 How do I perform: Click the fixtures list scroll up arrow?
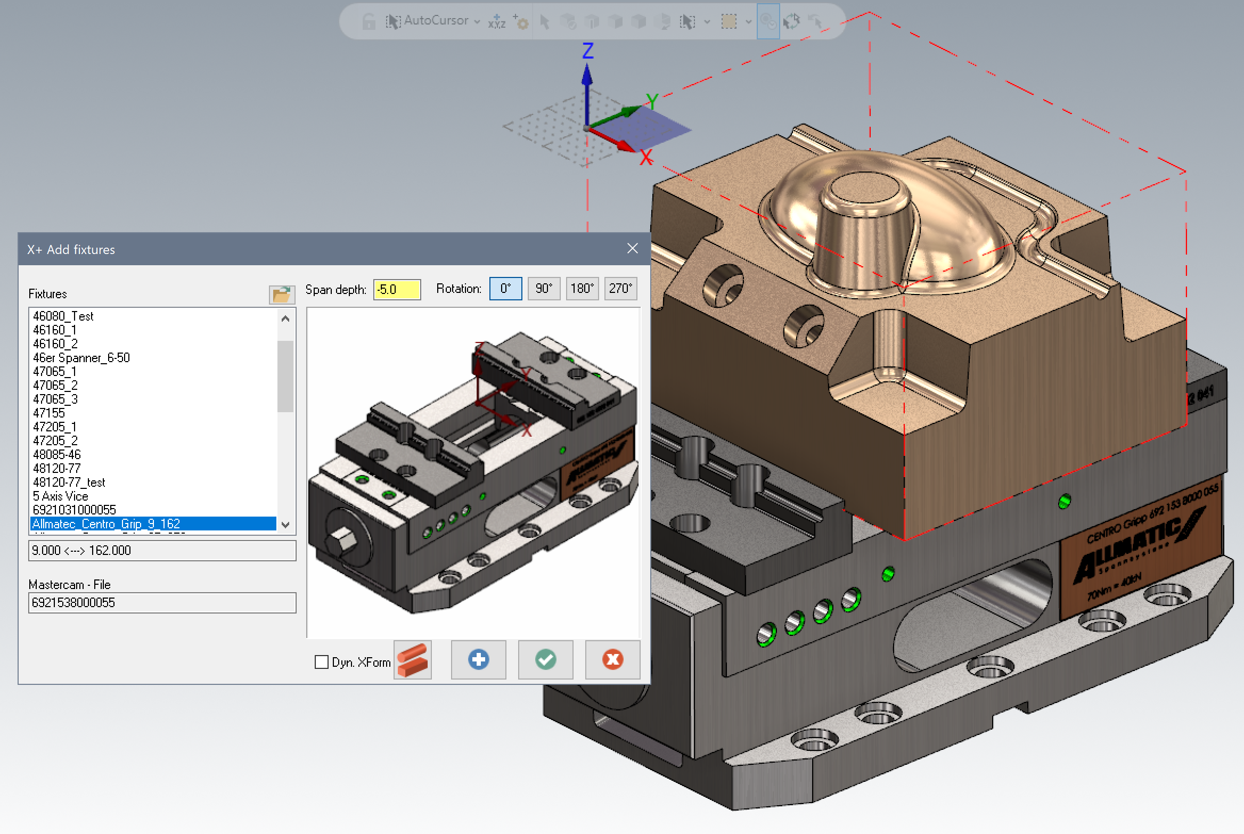click(285, 318)
